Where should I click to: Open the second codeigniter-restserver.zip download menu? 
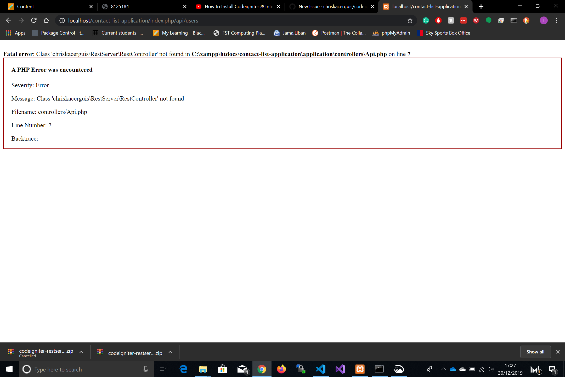170,352
